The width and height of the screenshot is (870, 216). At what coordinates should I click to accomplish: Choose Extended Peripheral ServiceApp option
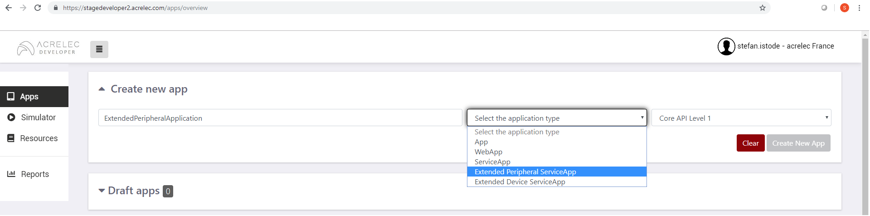557,172
